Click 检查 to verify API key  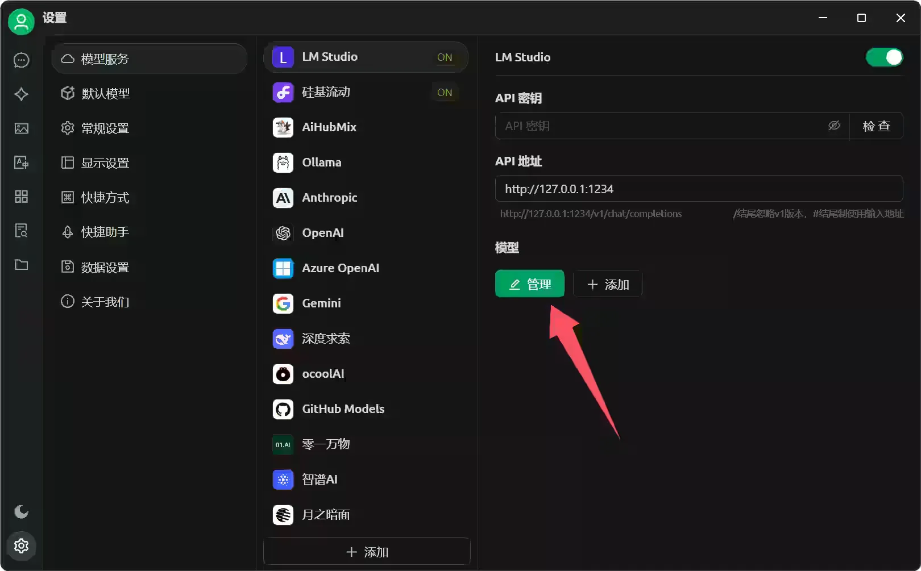tap(876, 126)
